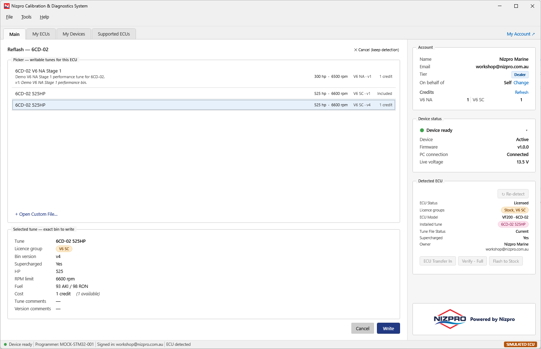
Task: Click the Cancel button beside Write
Action: (363, 328)
